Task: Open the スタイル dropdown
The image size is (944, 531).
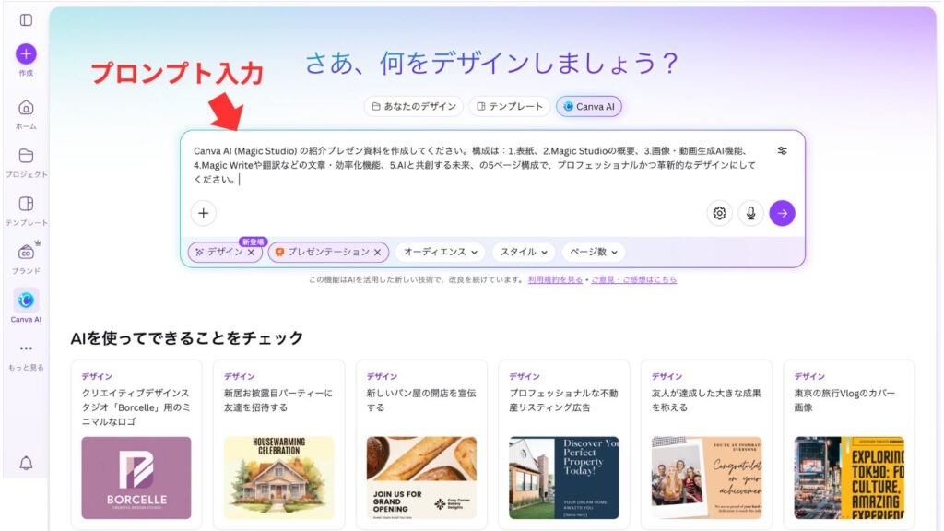Action: click(x=523, y=252)
